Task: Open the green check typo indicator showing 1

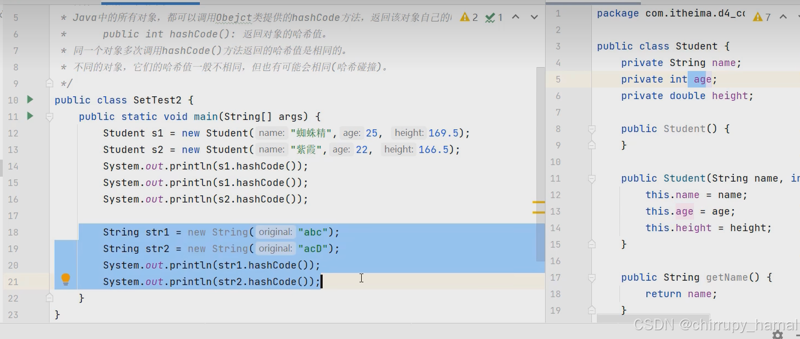Action: click(494, 17)
